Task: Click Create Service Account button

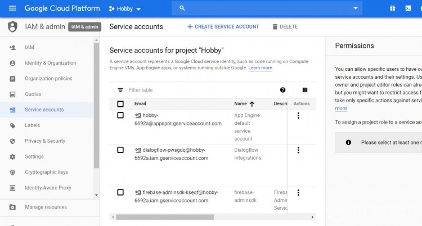Action: 223,26
